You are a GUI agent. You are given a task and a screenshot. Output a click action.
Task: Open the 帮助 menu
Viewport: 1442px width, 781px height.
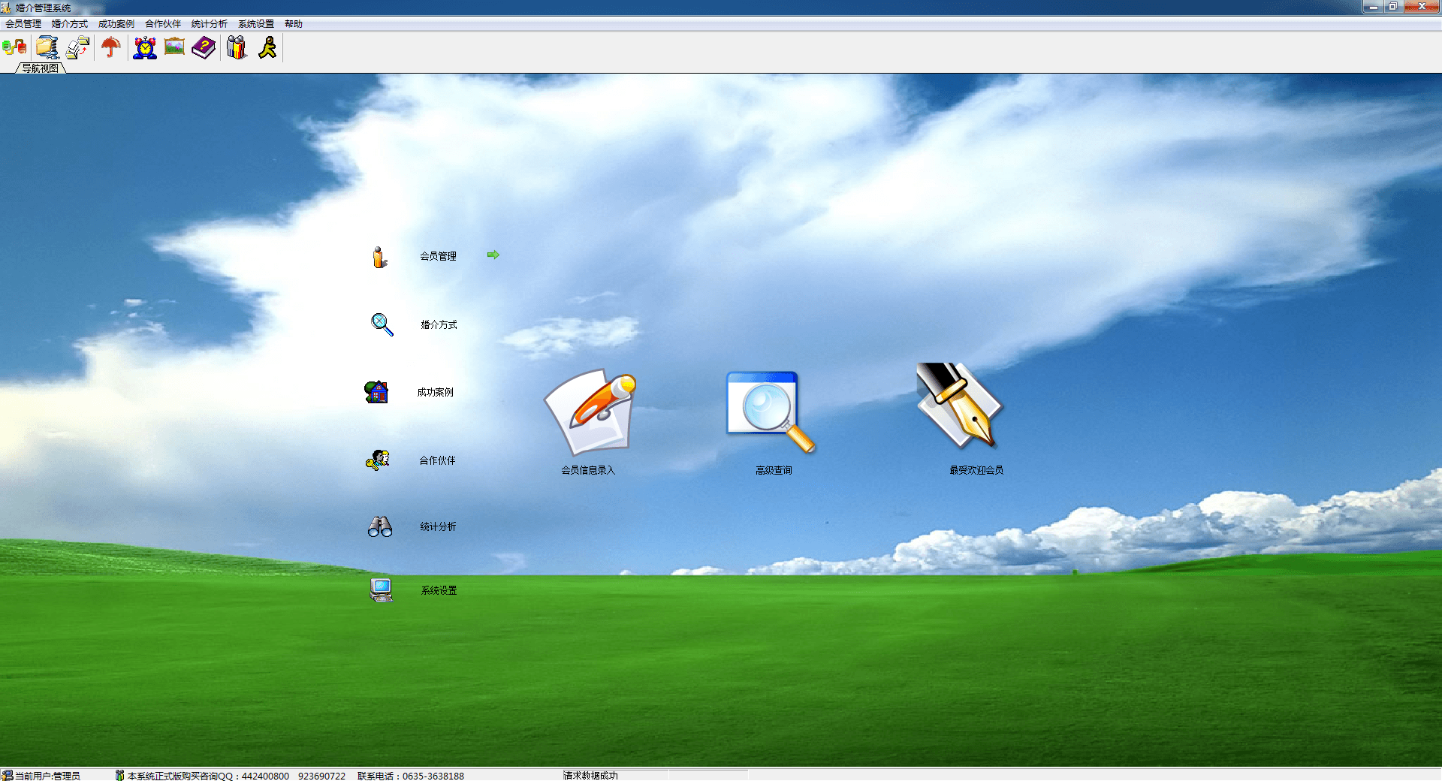293,24
